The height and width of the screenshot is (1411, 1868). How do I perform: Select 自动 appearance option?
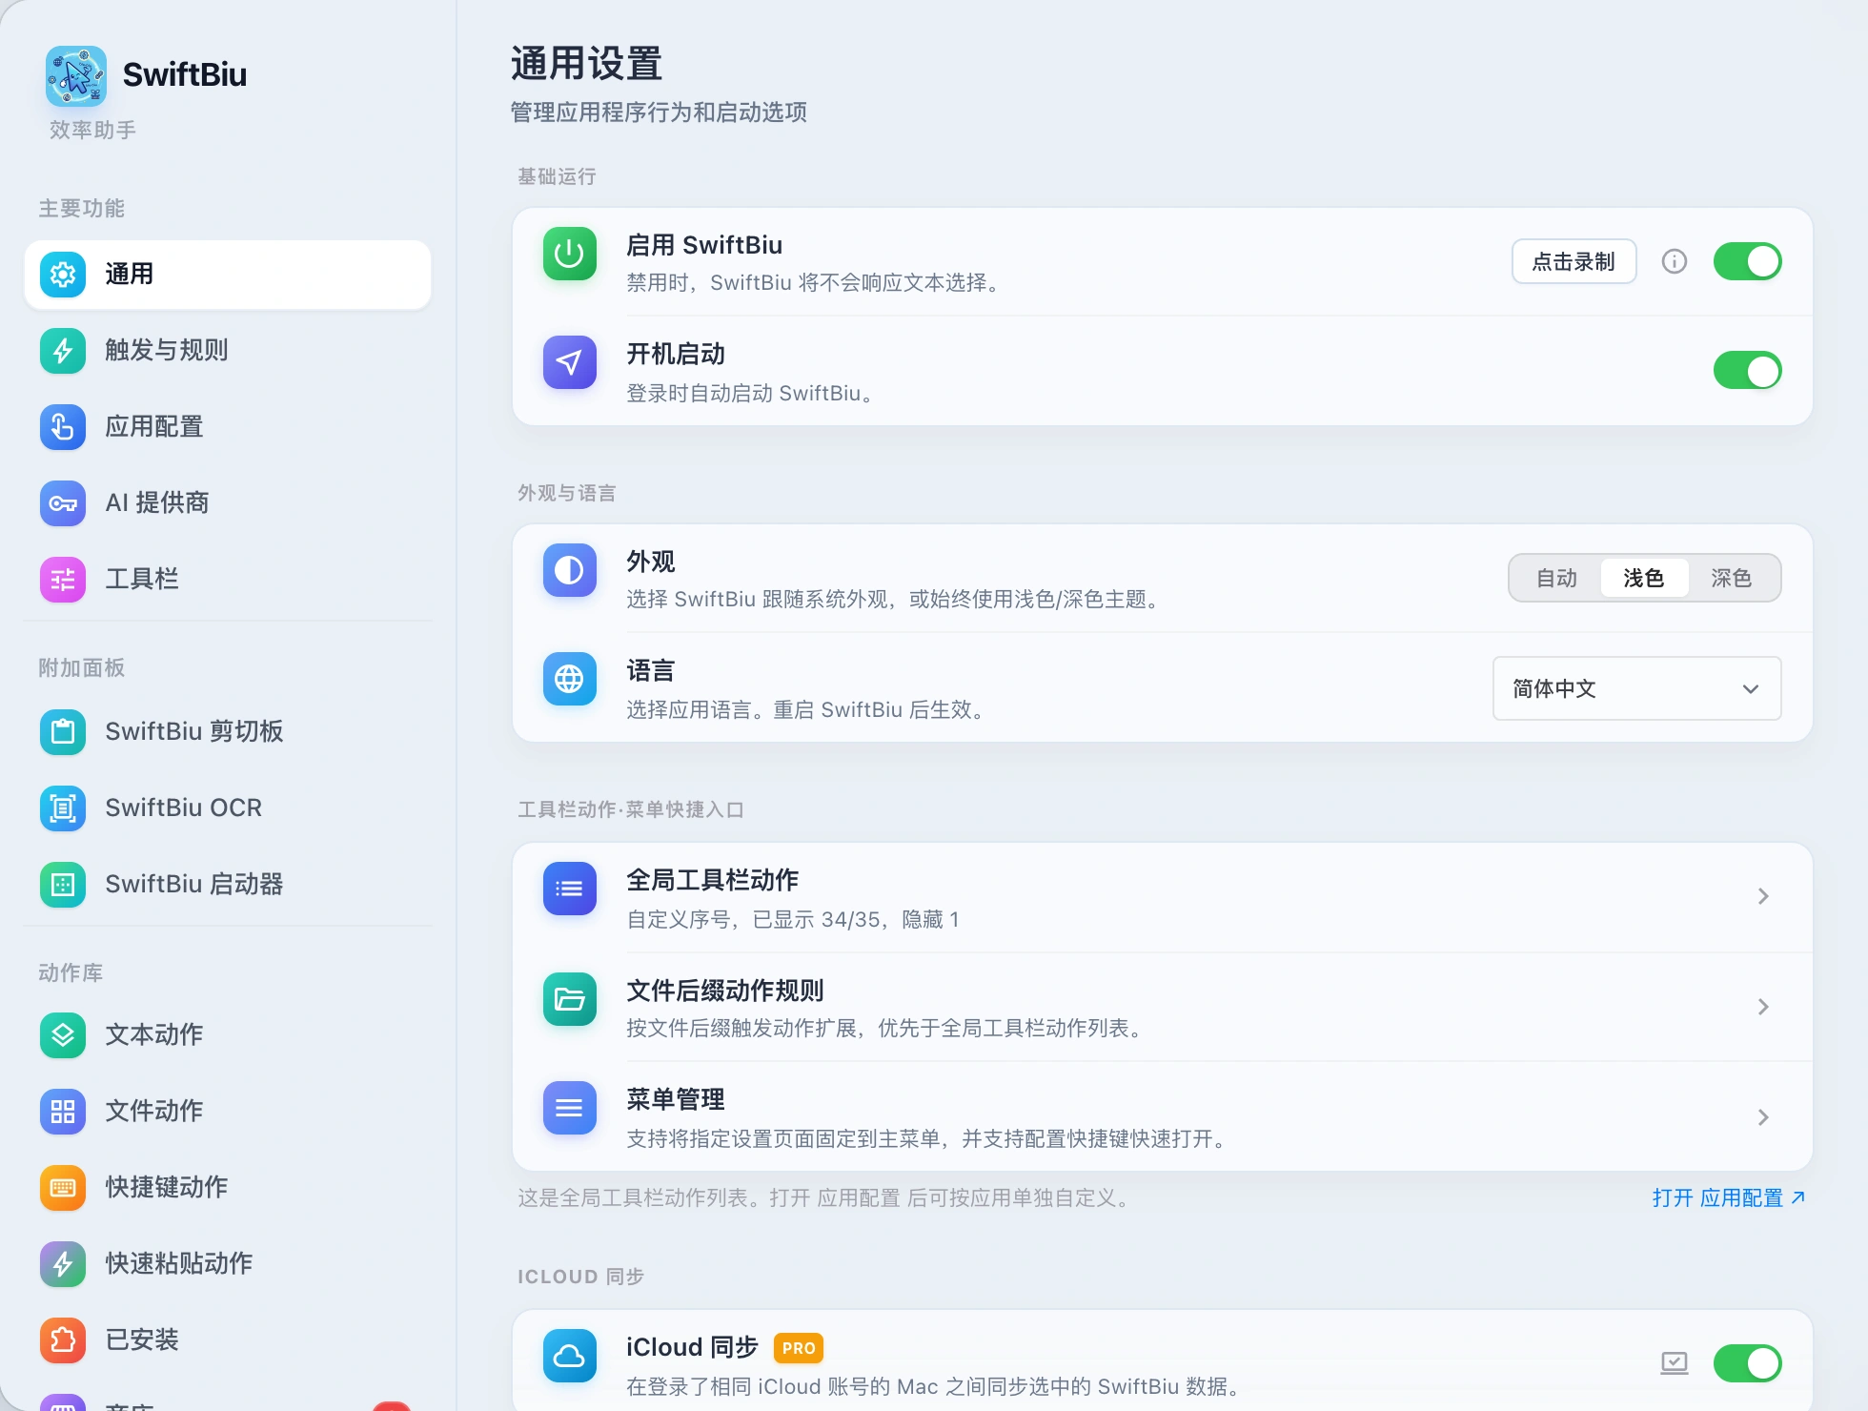point(1556,578)
